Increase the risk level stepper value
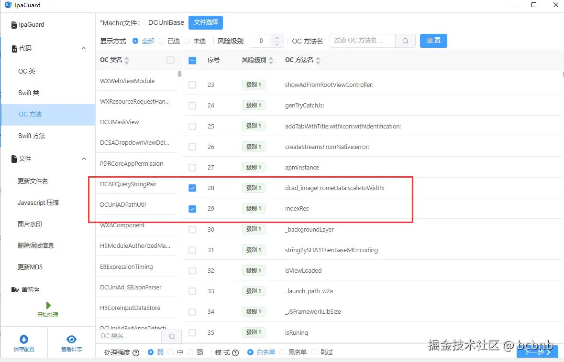This screenshot has width=564, height=362. 276,37
